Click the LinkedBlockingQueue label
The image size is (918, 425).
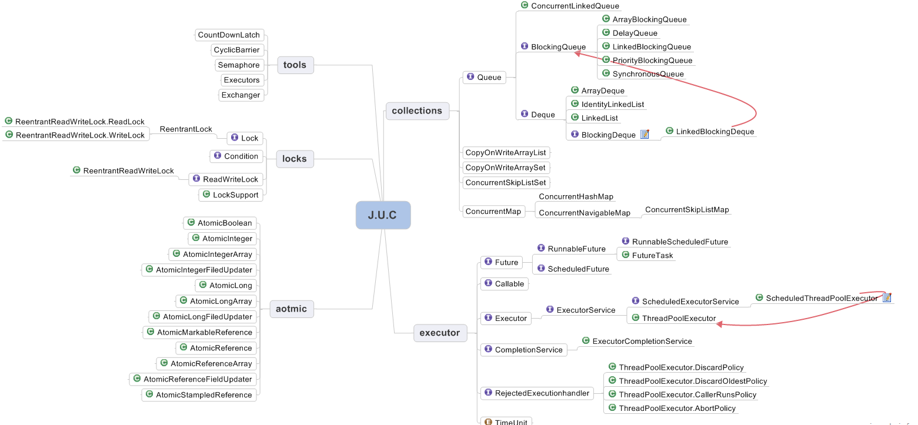[652, 46]
